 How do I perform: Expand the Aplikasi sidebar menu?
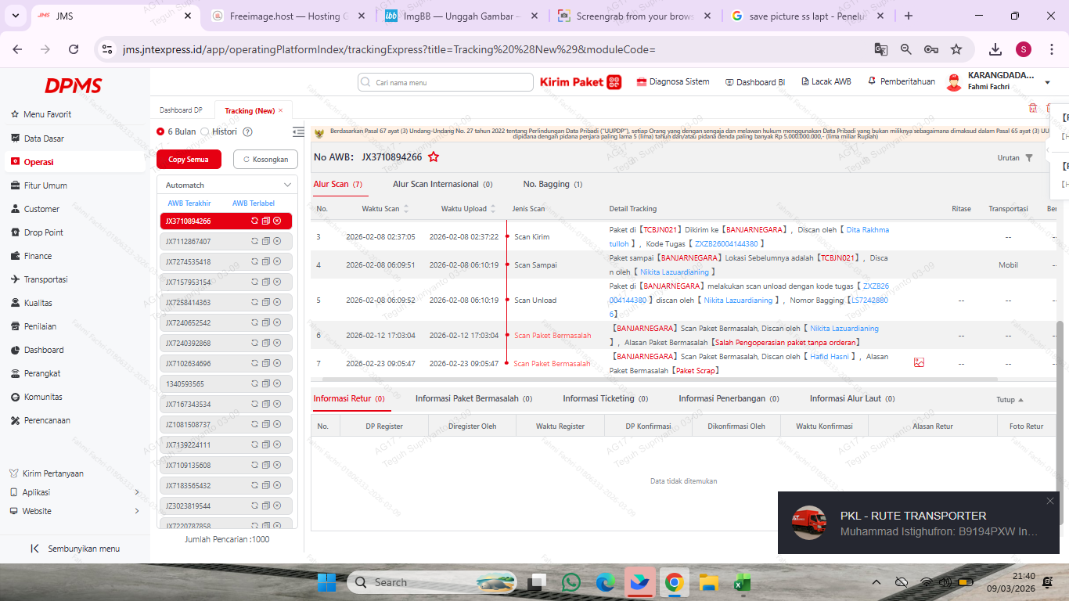[x=137, y=492]
